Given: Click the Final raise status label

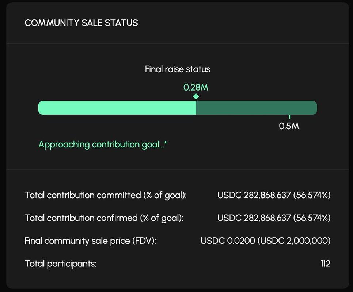Looking at the screenshot, I should [x=178, y=69].
